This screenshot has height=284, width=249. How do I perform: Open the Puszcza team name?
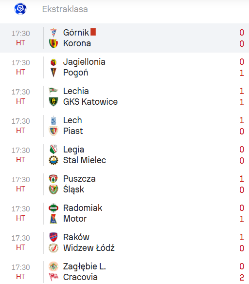pyautogui.click(x=79, y=179)
